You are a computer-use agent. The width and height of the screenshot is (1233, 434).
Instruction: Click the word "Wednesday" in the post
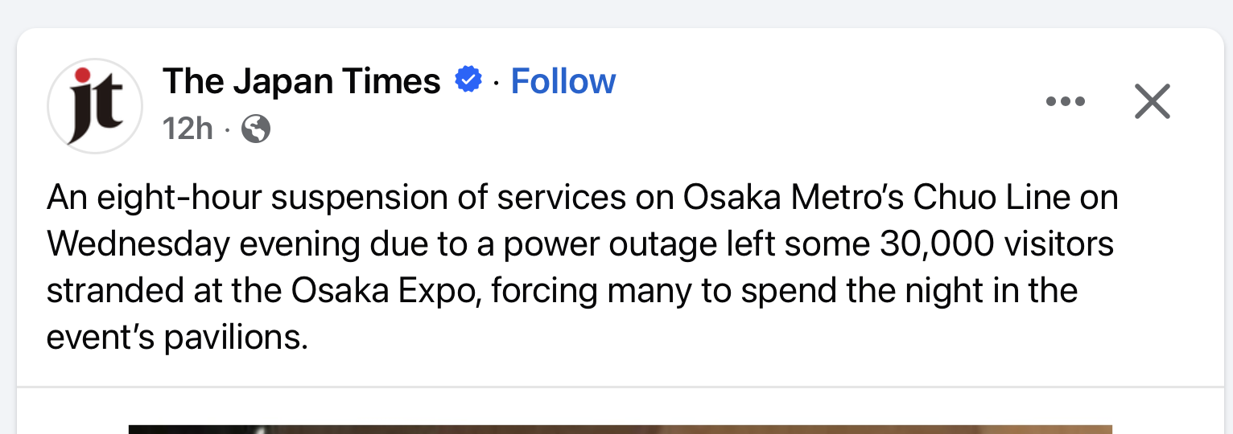coord(138,244)
